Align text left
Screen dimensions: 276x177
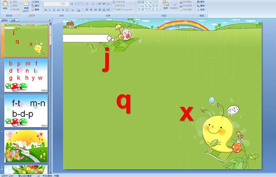pos(87,10)
